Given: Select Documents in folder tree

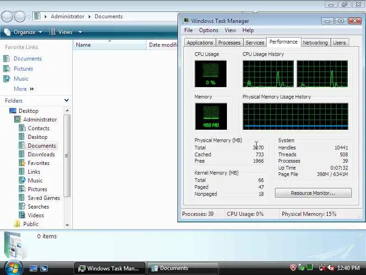Looking at the screenshot, I should [42, 145].
